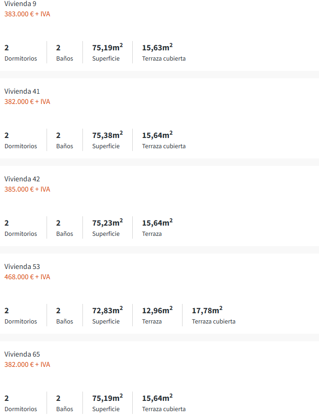Click Vivienda 65's 382.000 € price
This screenshot has width=319, height=420.
pyautogui.click(x=27, y=365)
